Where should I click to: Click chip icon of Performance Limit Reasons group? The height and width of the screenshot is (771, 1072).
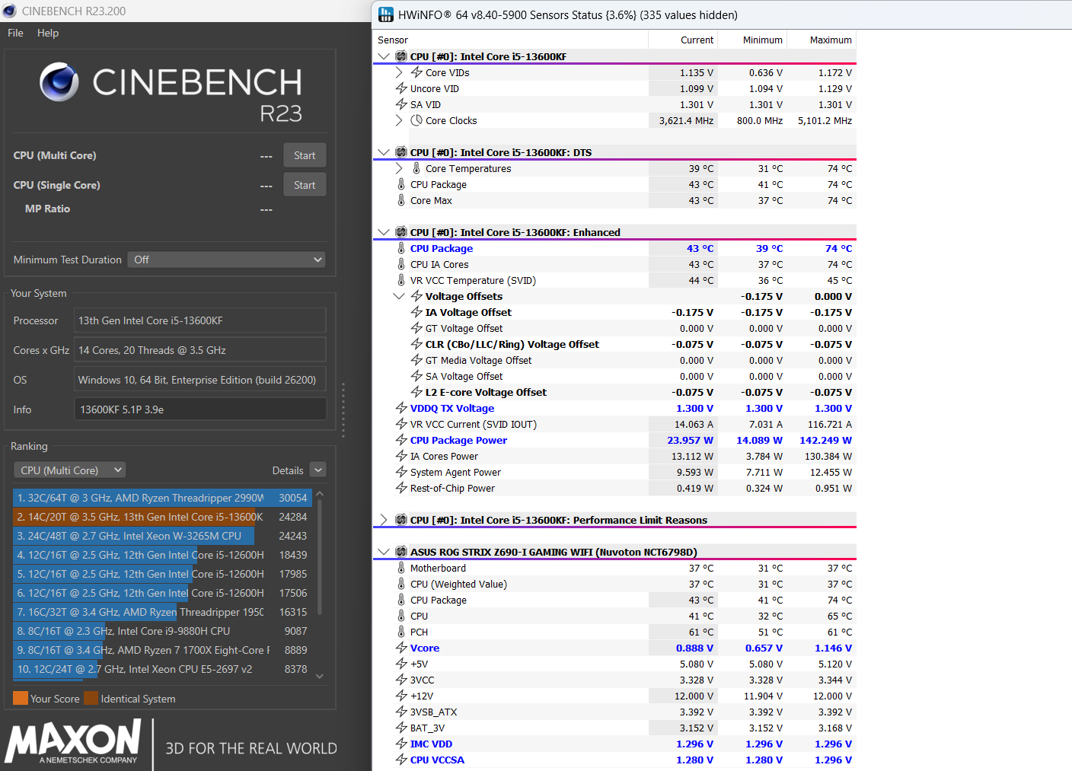(401, 520)
